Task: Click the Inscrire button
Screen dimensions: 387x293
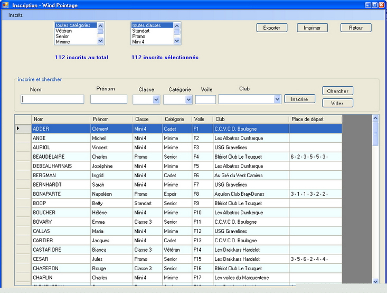Action: point(299,99)
